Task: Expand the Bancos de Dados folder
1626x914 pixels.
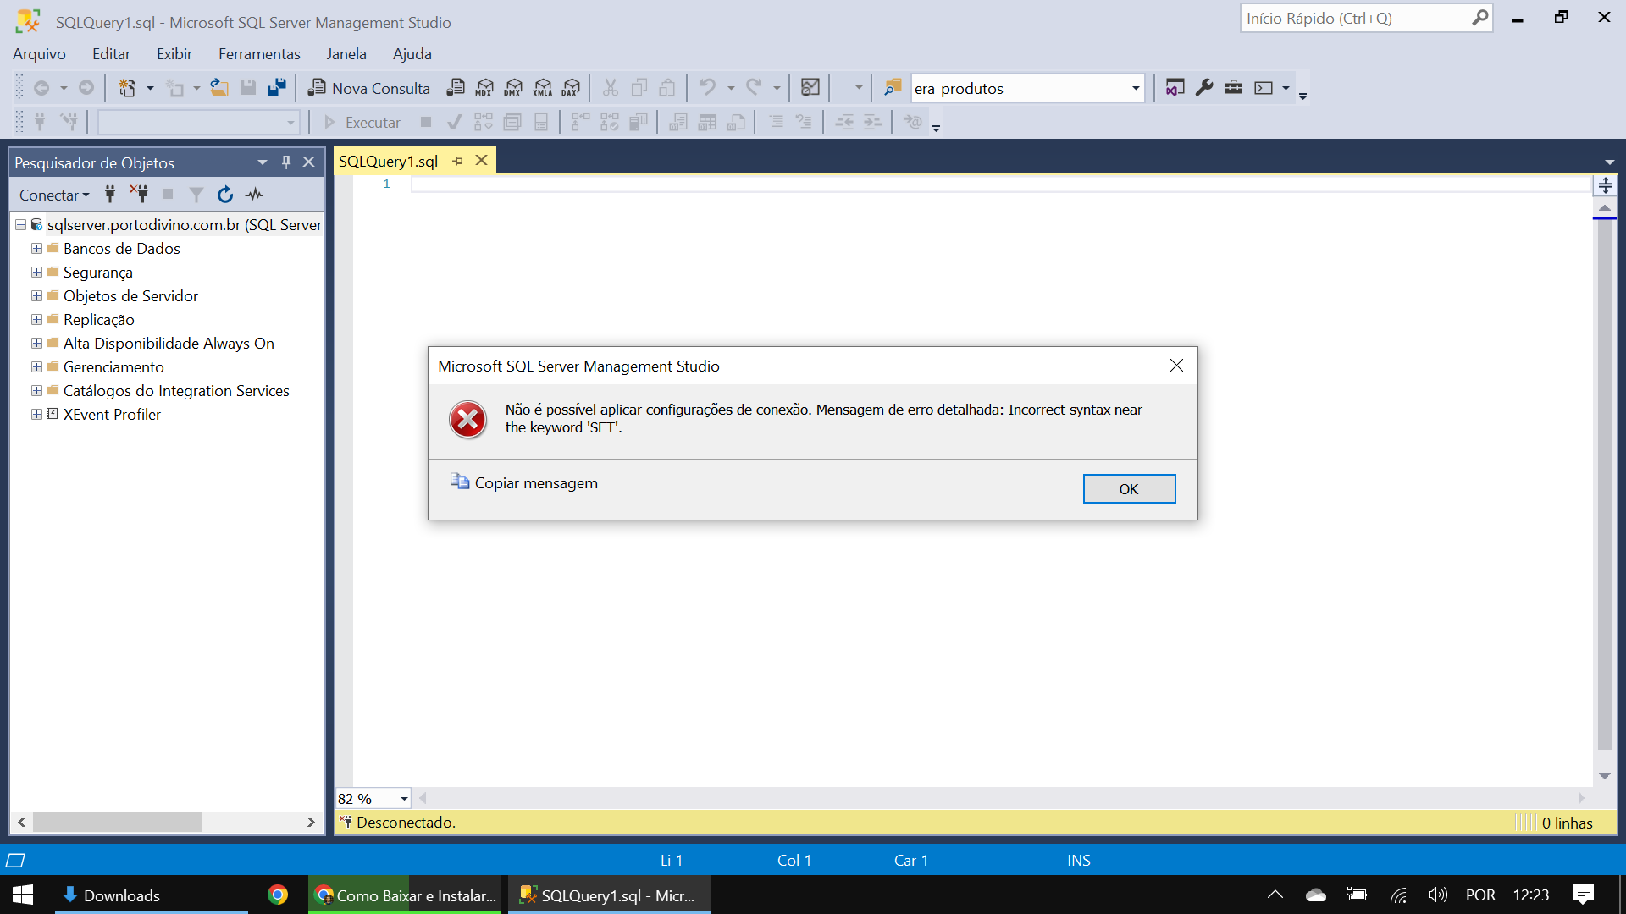Action: (x=36, y=249)
